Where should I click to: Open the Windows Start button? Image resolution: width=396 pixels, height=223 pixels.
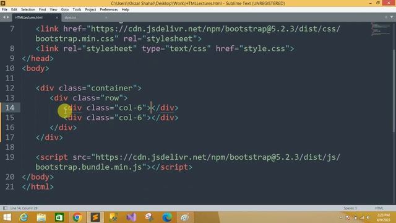click(x=7, y=217)
